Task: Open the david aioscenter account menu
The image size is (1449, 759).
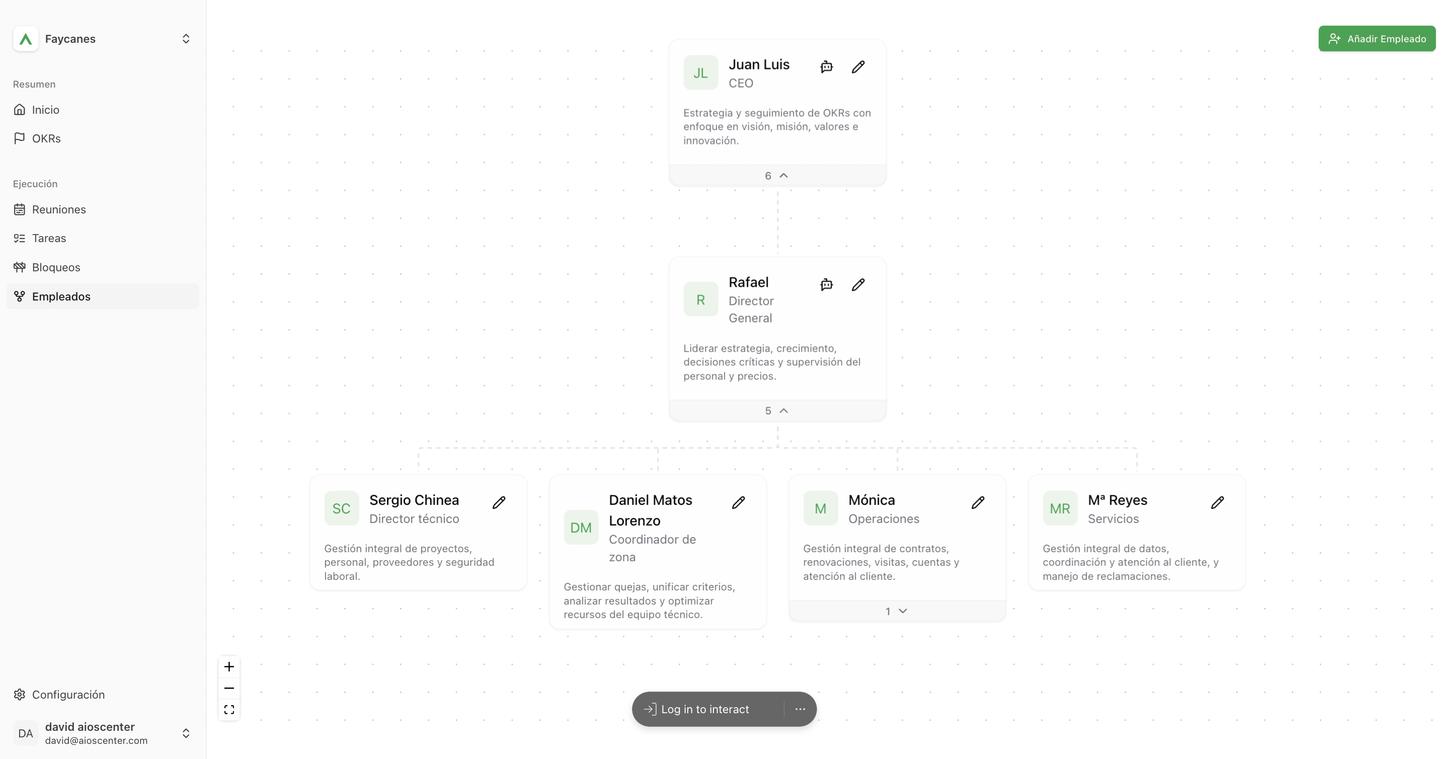Action: pos(102,733)
